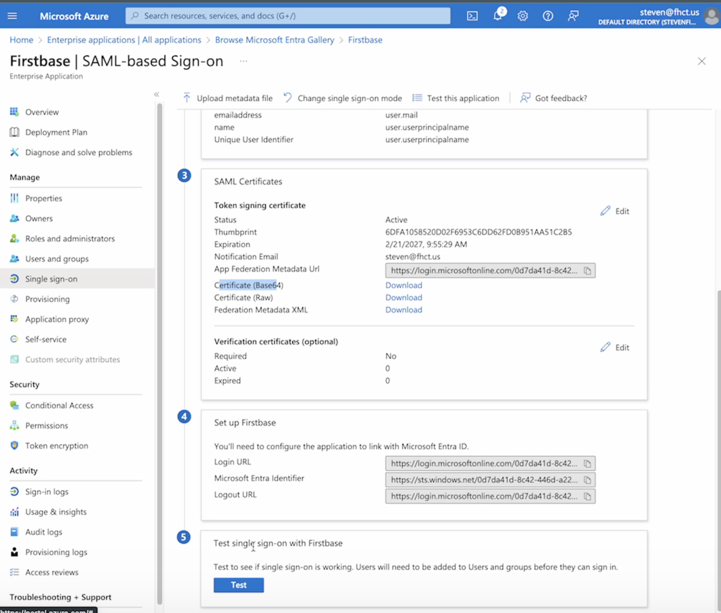Screen dimensions: 721x613
Task: Download Certificate (Base64)
Action: click(x=404, y=285)
